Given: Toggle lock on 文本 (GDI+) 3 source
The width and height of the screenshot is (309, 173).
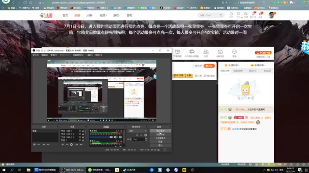Looking at the screenshot, I should point(83,137).
